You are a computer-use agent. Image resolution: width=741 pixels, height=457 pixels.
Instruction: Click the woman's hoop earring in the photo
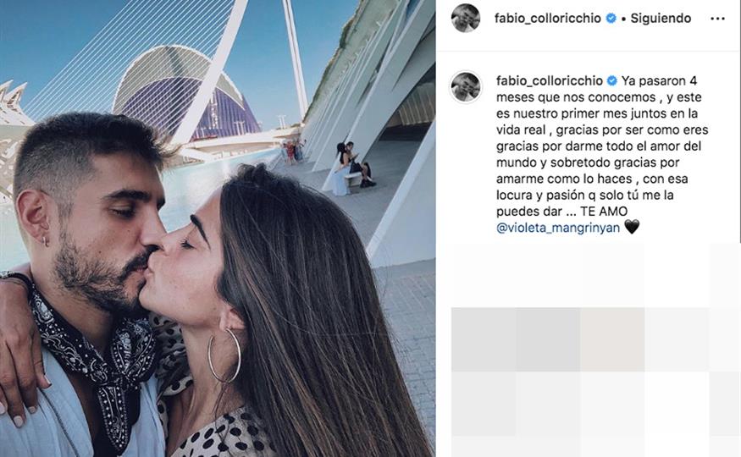click(224, 355)
